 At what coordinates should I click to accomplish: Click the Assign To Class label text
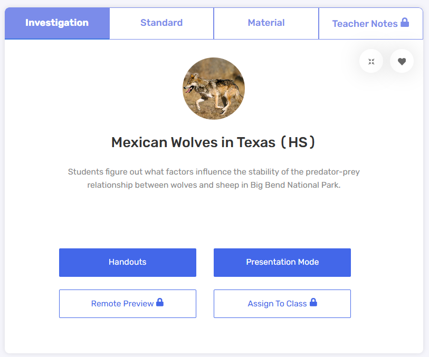pos(277,304)
